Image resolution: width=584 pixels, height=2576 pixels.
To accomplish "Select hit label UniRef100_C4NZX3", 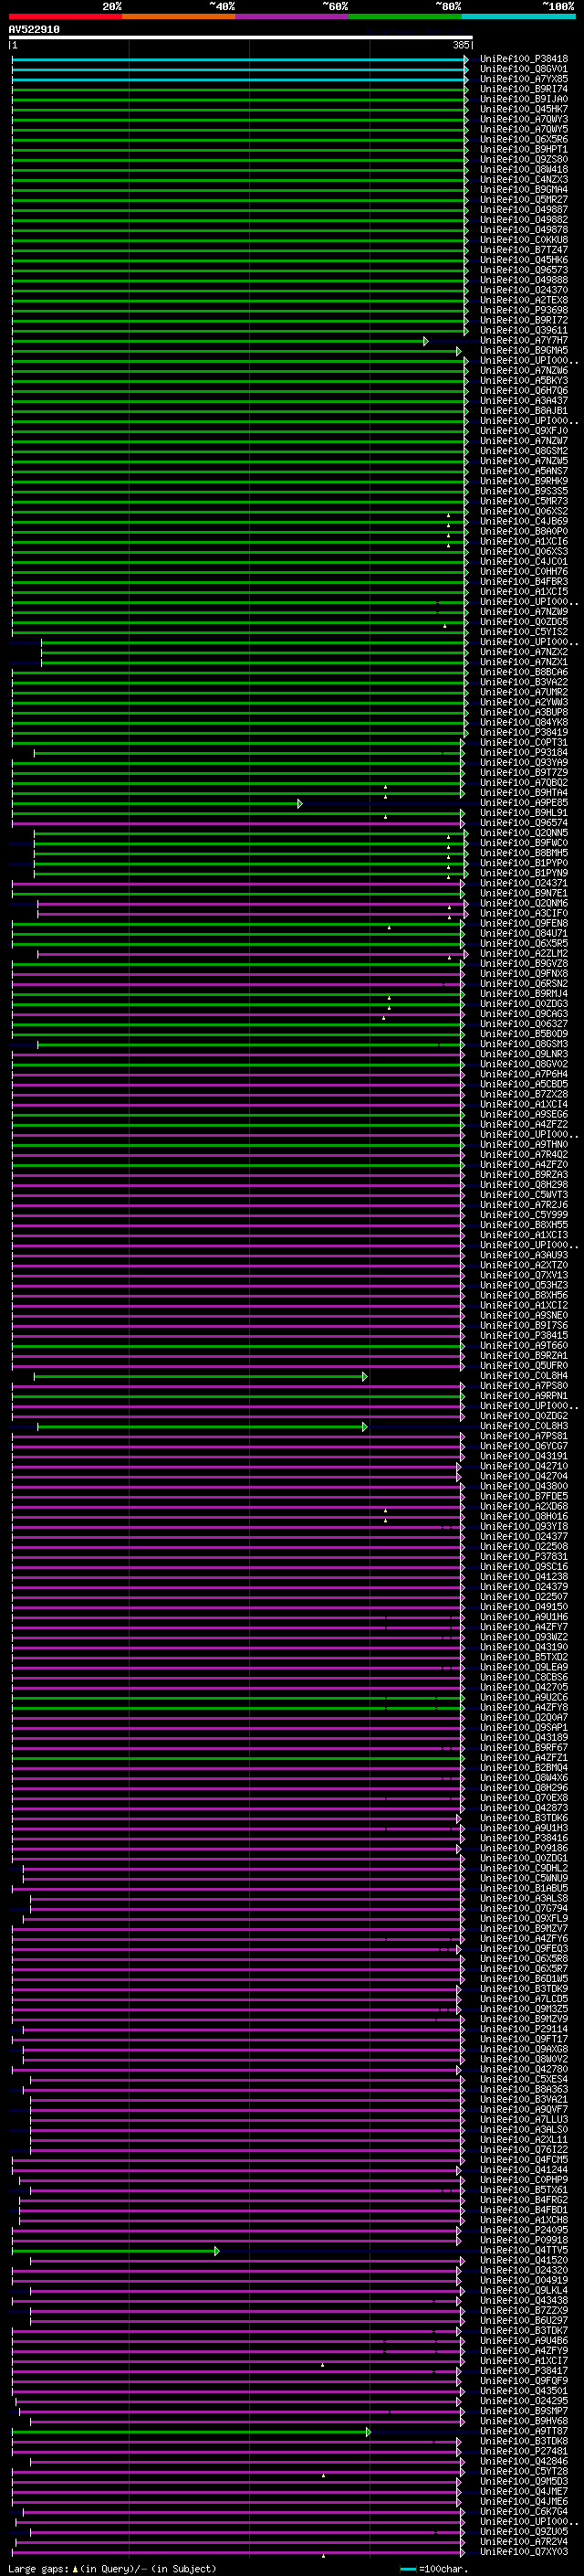I will click(524, 180).
